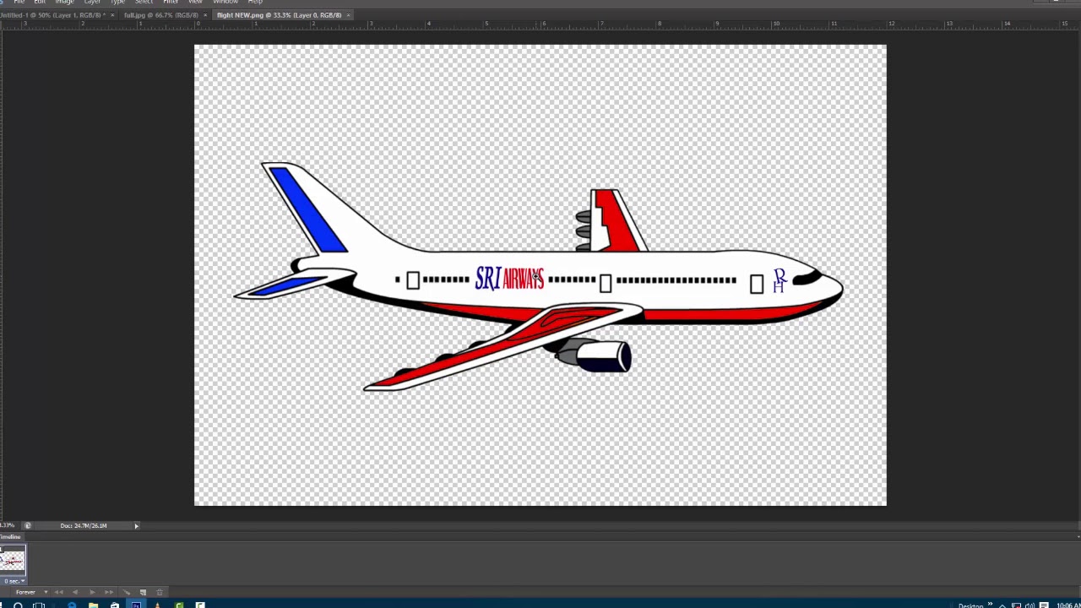Click the network tray icon
1081x608 pixels.
click(x=1017, y=605)
